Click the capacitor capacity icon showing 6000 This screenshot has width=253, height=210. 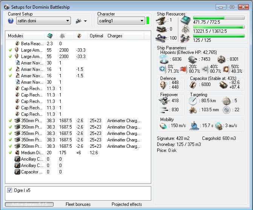(x=193, y=85)
